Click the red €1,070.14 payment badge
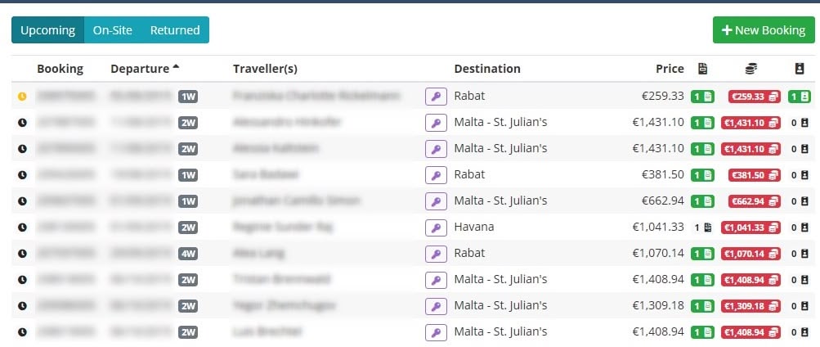The height and width of the screenshot is (347, 820). tap(751, 254)
